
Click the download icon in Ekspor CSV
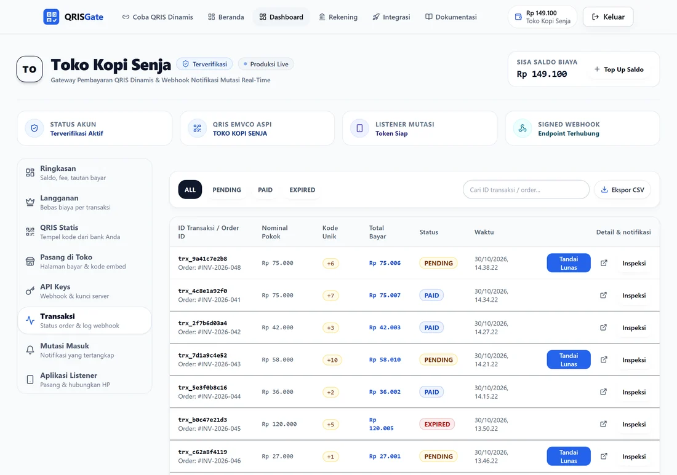[x=604, y=190]
